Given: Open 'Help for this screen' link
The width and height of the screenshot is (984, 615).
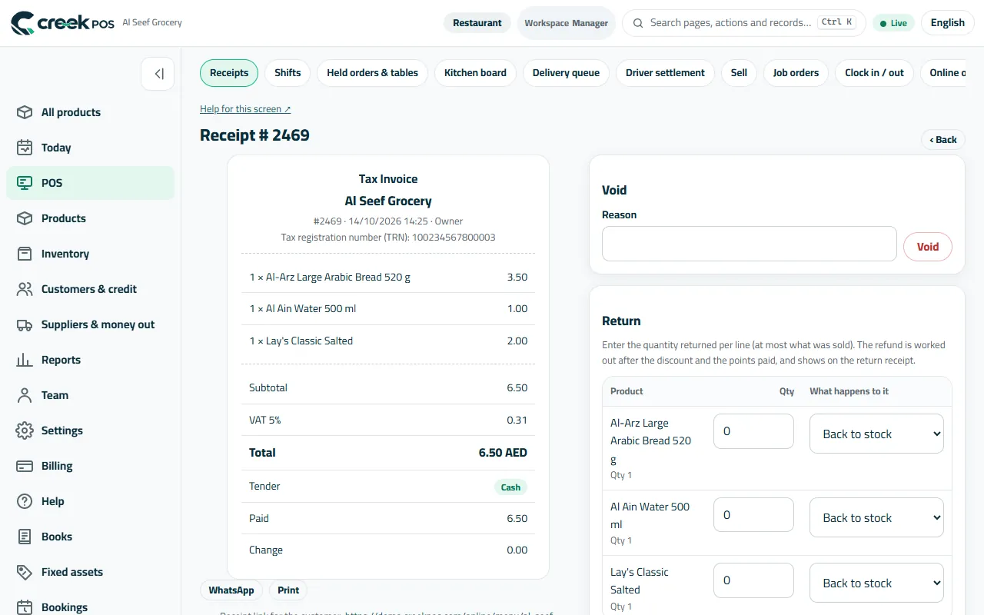Looking at the screenshot, I should pyautogui.click(x=245, y=109).
